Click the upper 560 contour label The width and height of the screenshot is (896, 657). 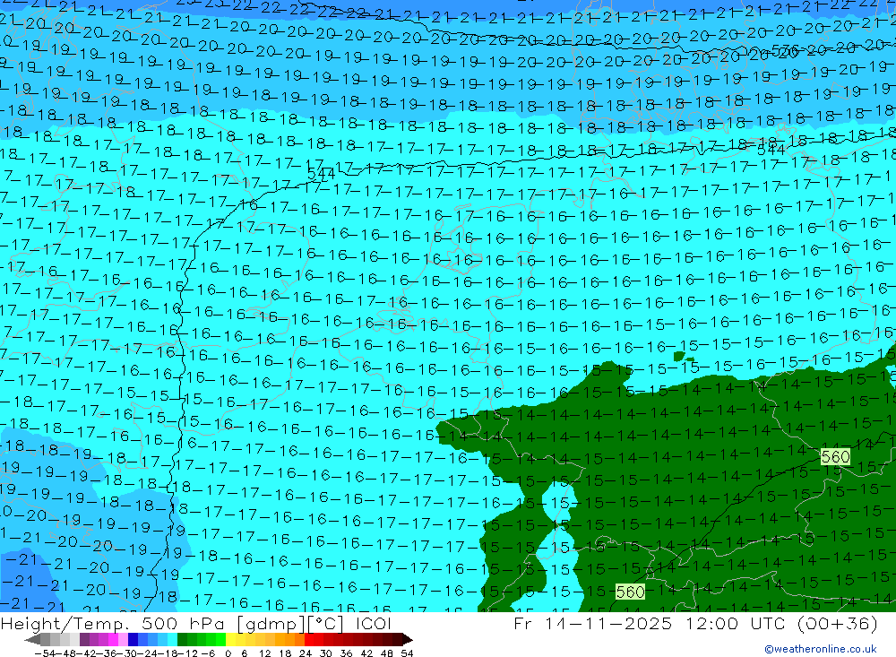click(x=835, y=457)
